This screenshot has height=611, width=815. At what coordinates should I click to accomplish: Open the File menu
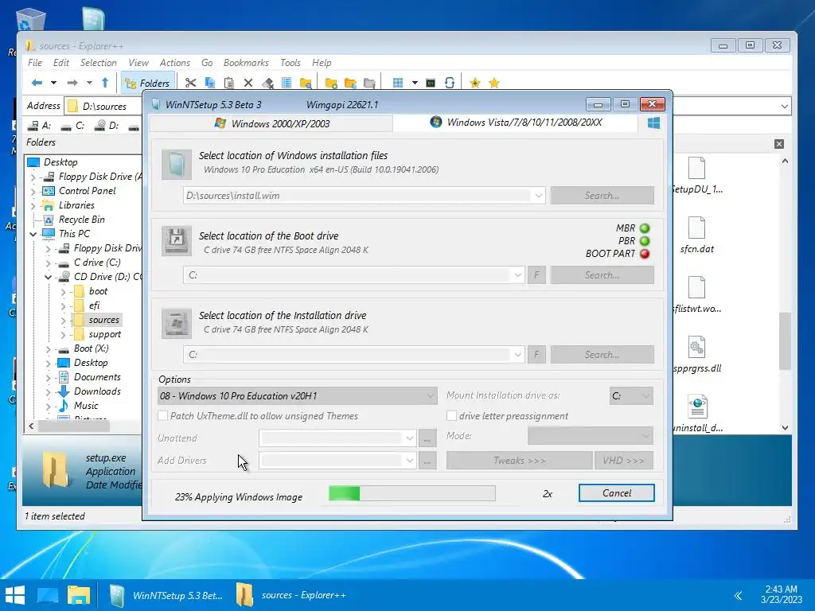(35, 62)
